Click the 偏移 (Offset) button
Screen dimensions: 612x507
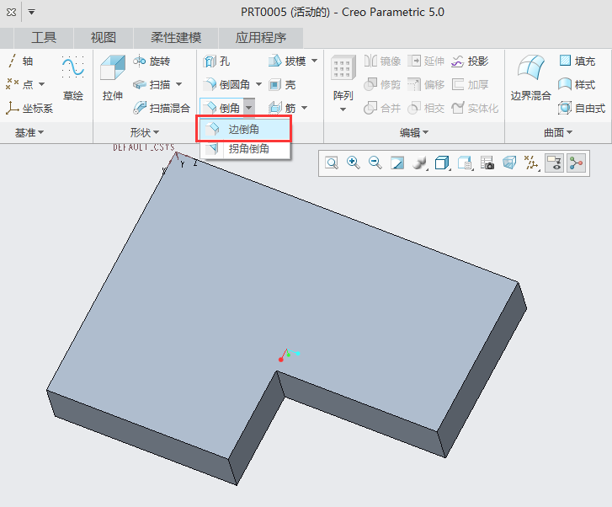pyautogui.click(x=426, y=84)
